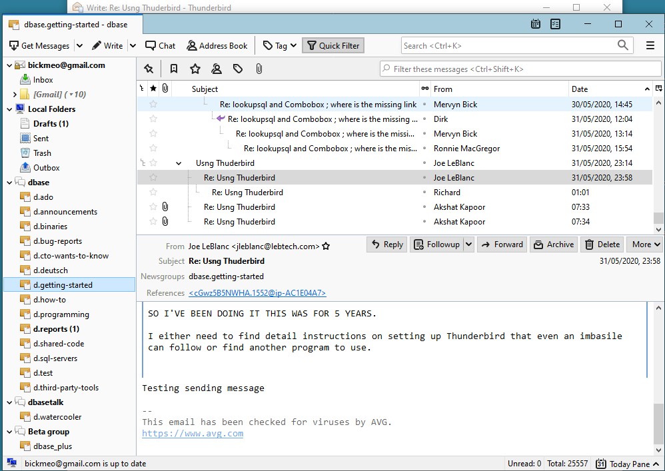This screenshot has width=665, height=471.
Task: Filter messages by tags icon
Action: pyautogui.click(x=238, y=69)
